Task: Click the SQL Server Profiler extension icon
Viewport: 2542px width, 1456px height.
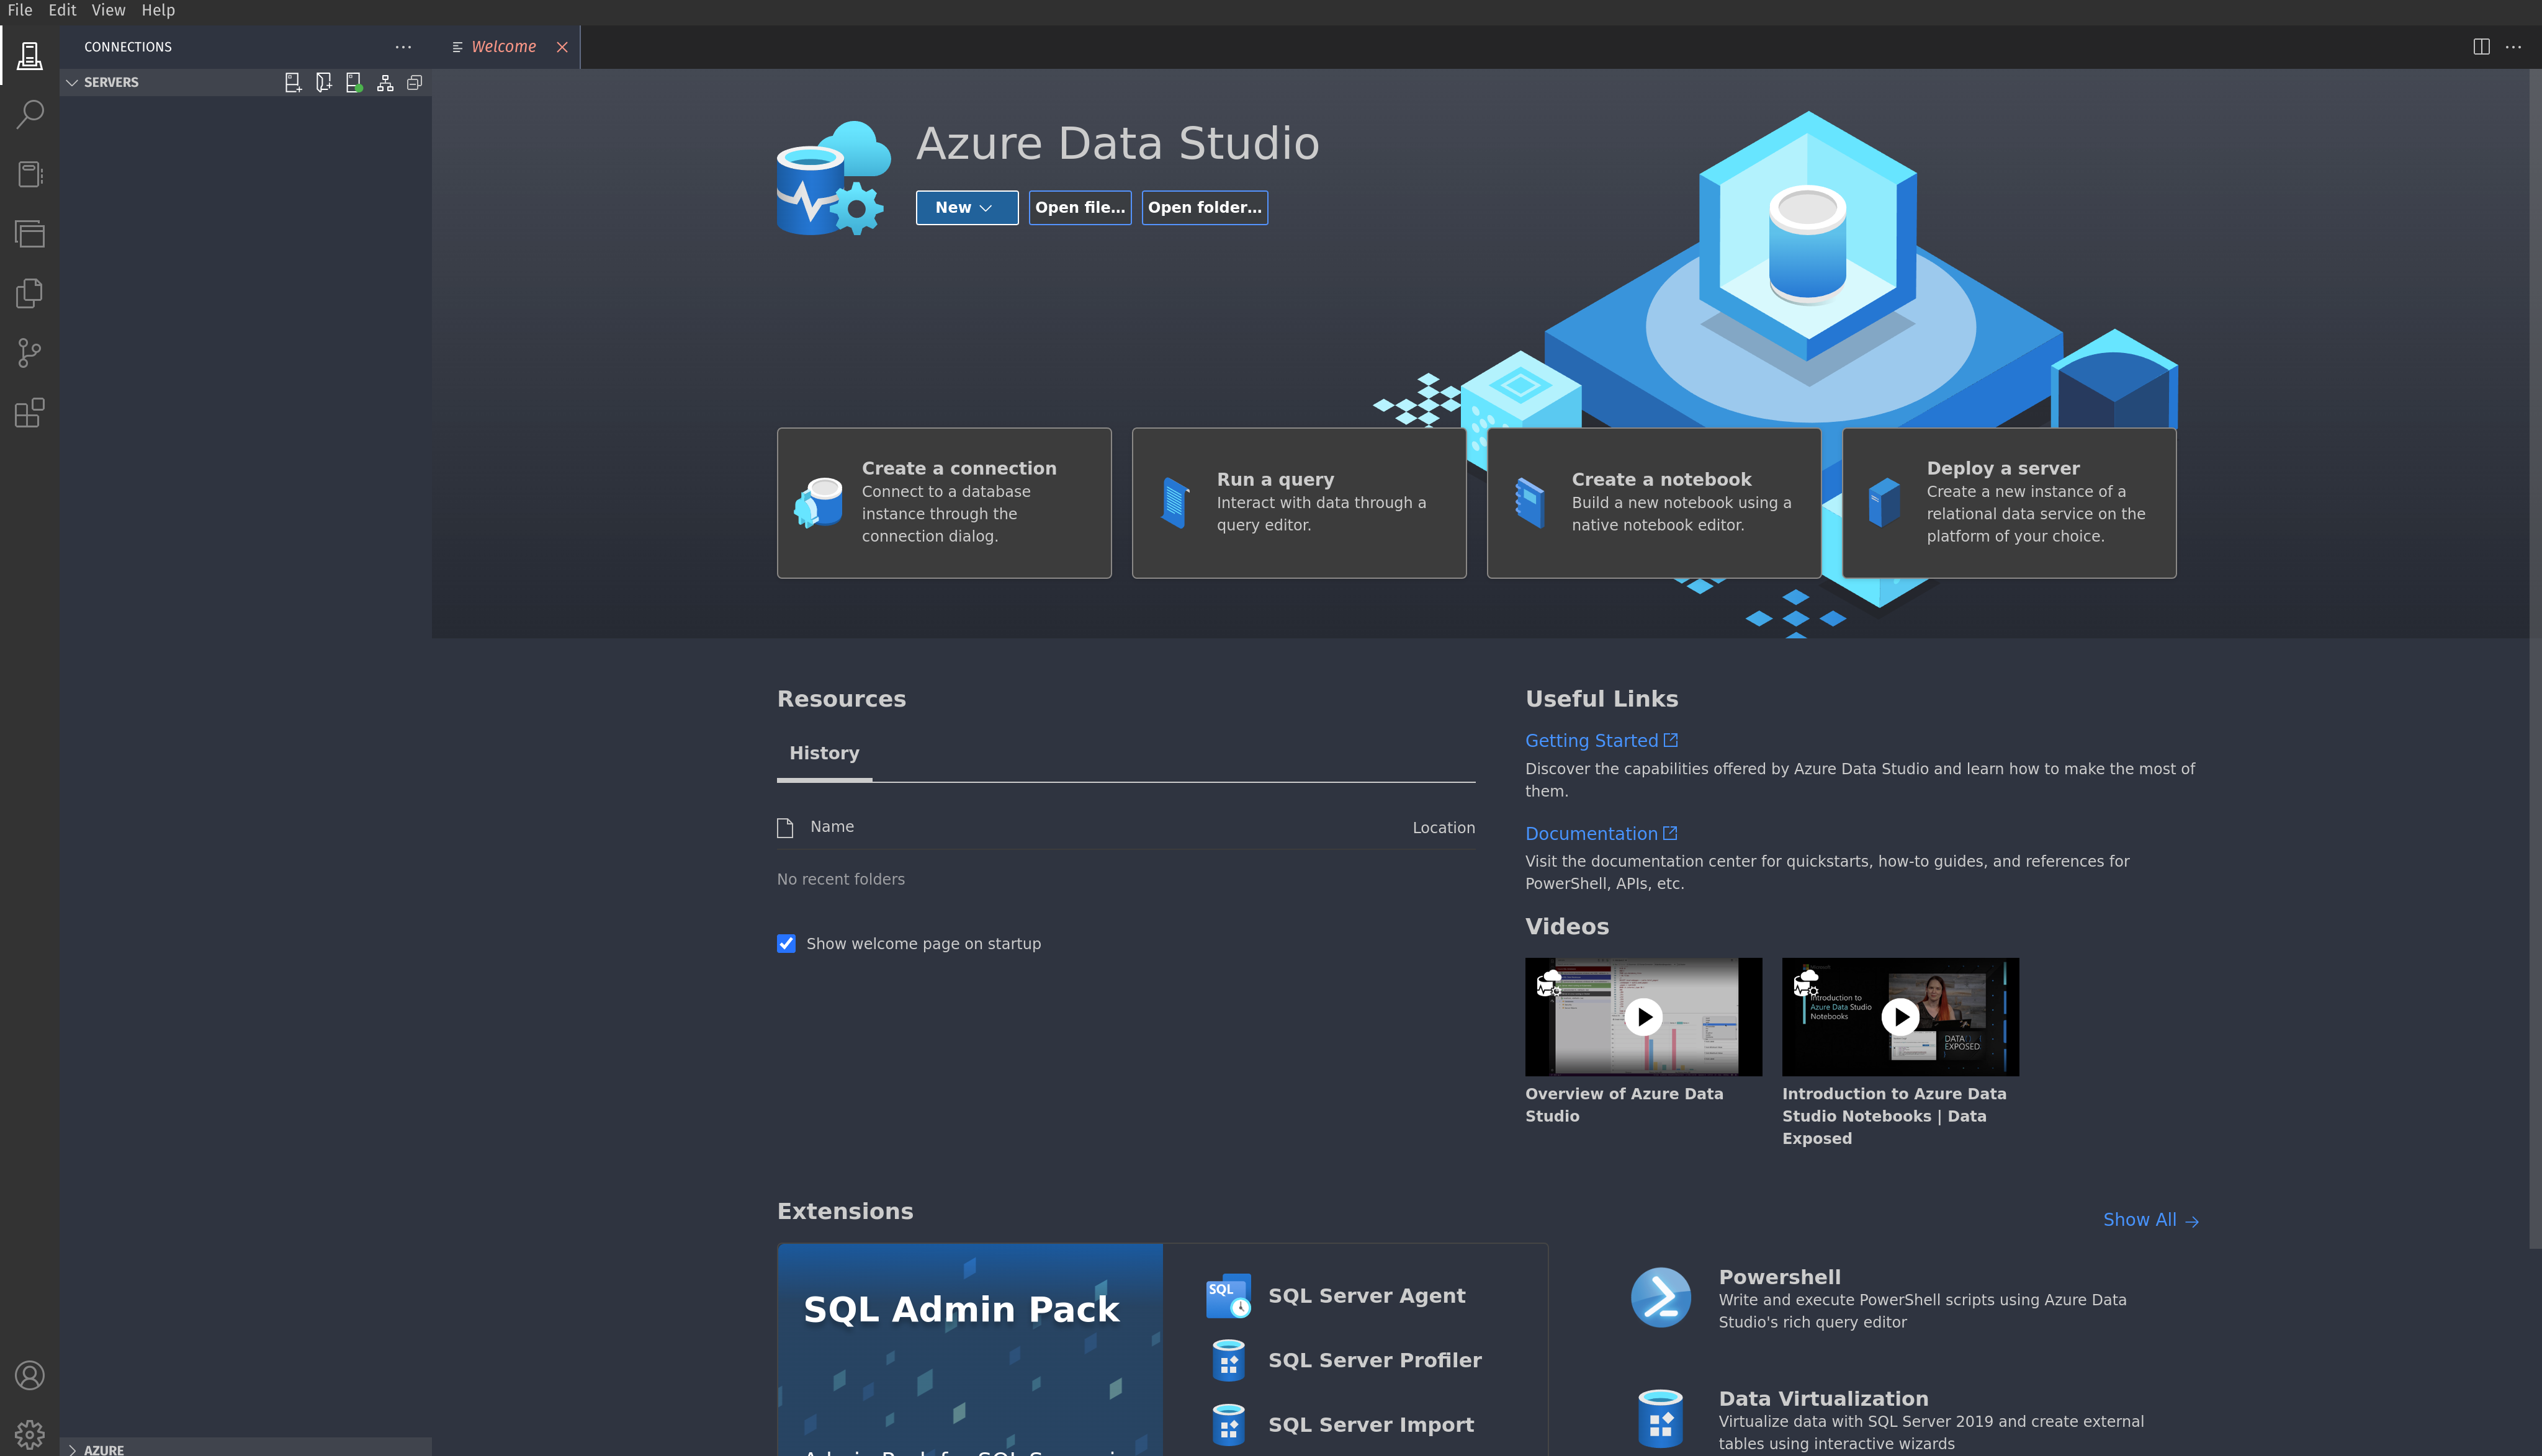Action: point(1228,1360)
